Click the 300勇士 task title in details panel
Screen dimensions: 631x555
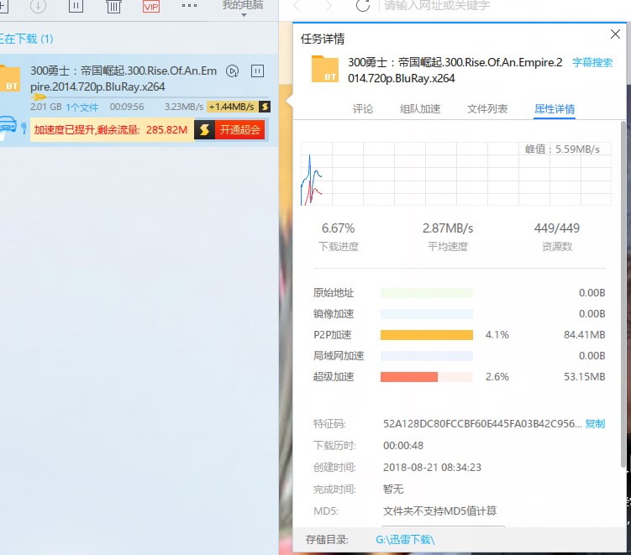coord(455,71)
